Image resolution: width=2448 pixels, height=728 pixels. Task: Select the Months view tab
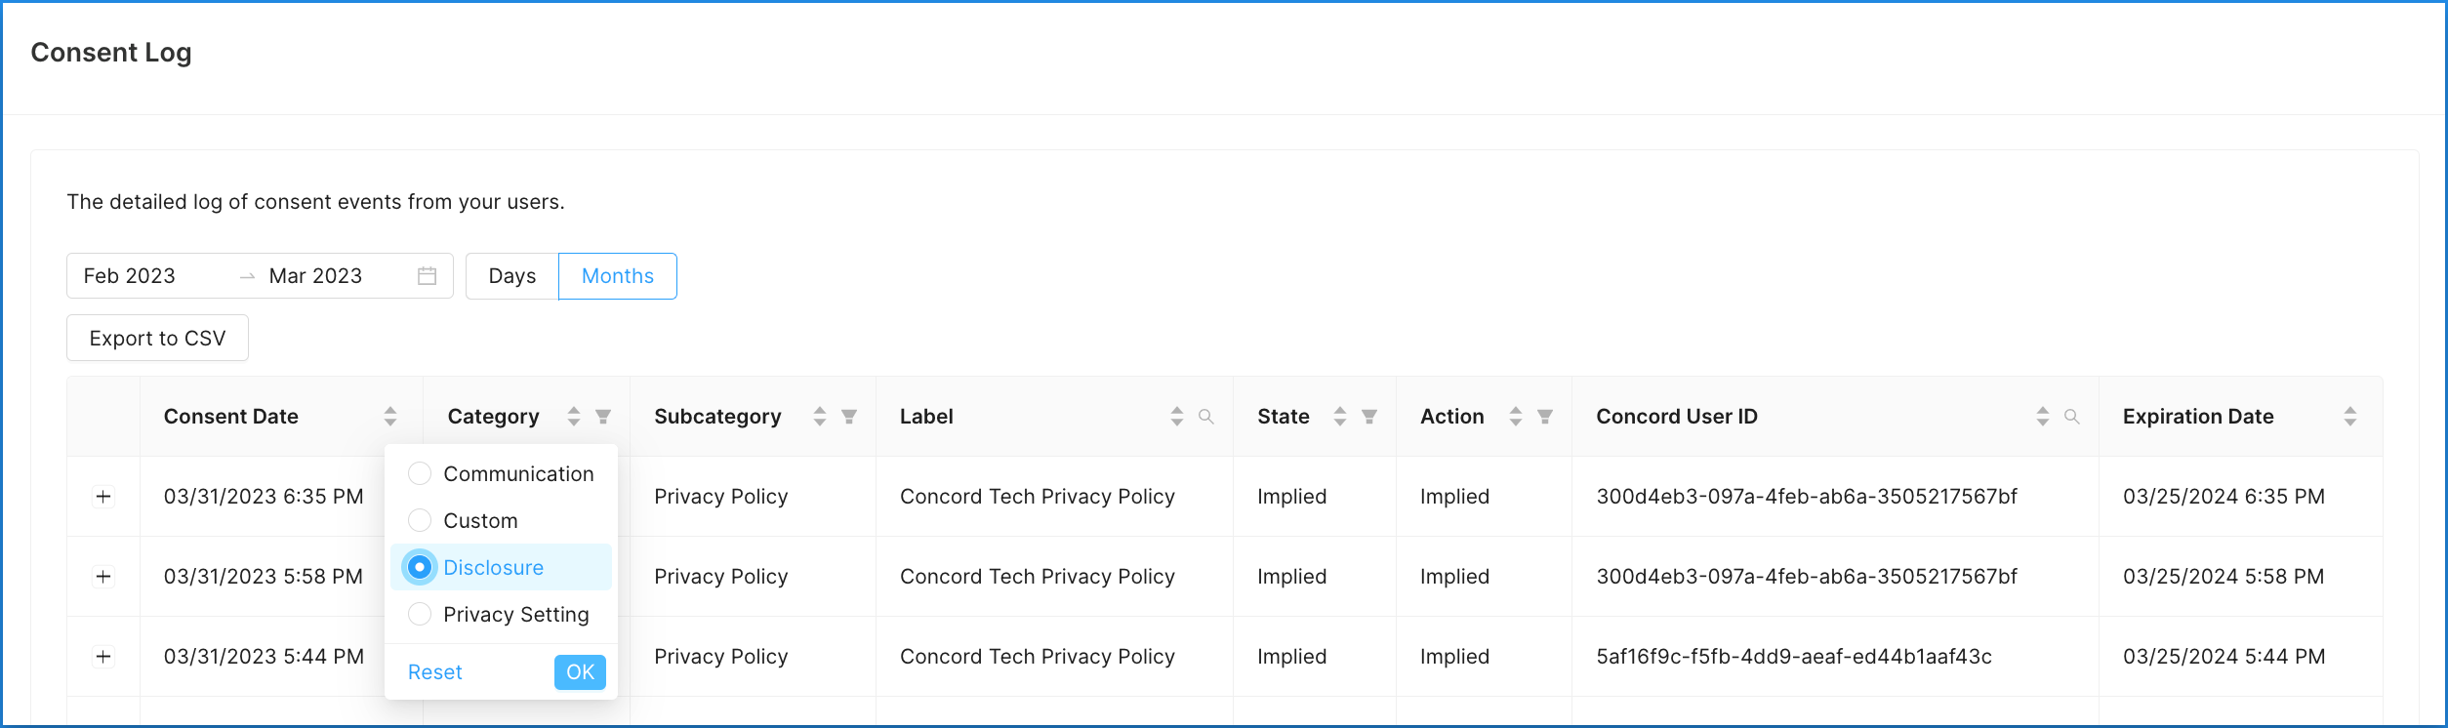coord(617,275)
